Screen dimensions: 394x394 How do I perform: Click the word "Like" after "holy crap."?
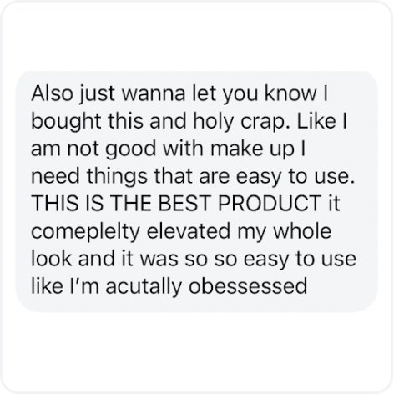click(316, 120)
